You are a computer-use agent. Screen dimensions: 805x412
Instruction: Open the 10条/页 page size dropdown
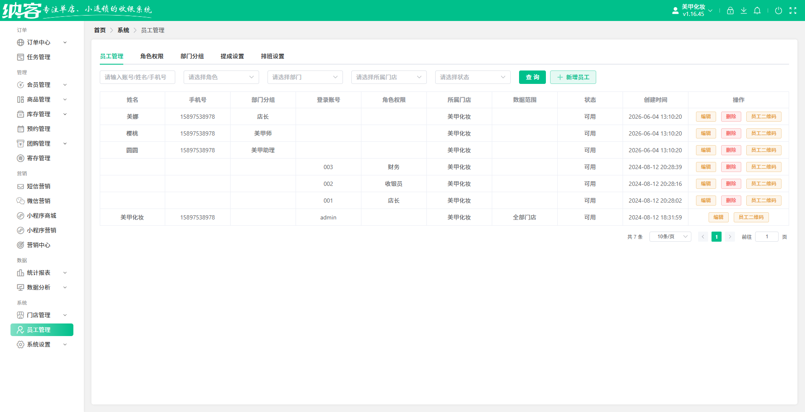click(670, 237)
